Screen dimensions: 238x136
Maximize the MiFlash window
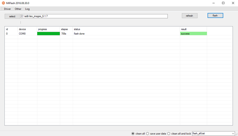(x=223, y=3)
